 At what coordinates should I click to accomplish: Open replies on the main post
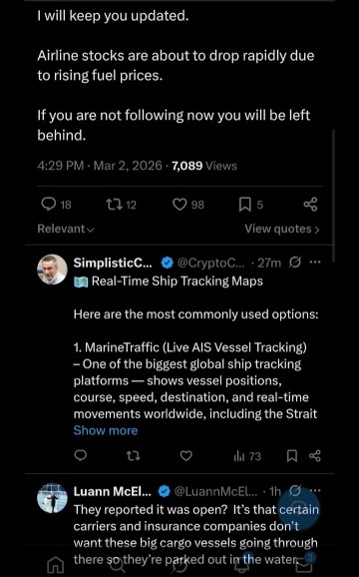click(56, 205)
